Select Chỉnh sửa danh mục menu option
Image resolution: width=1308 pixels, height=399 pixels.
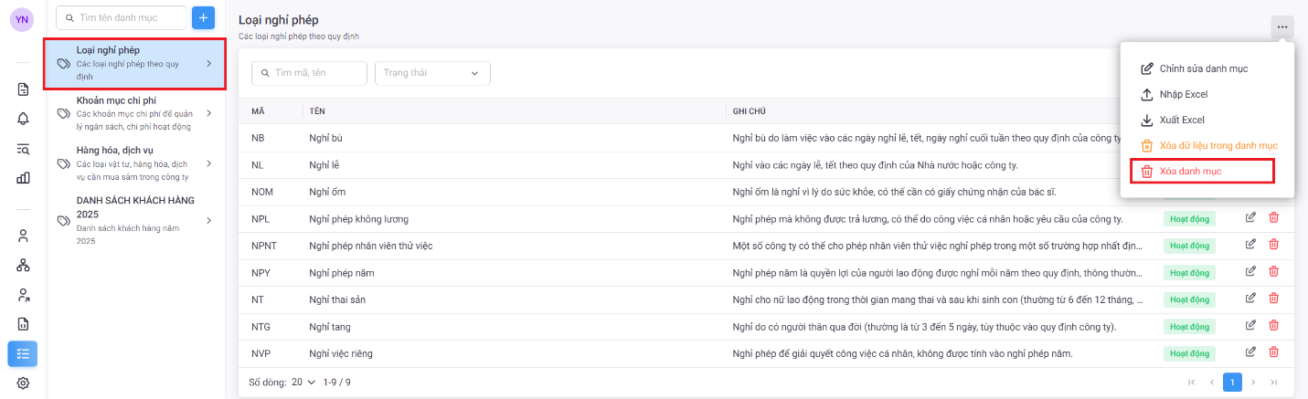point(1204,68)
